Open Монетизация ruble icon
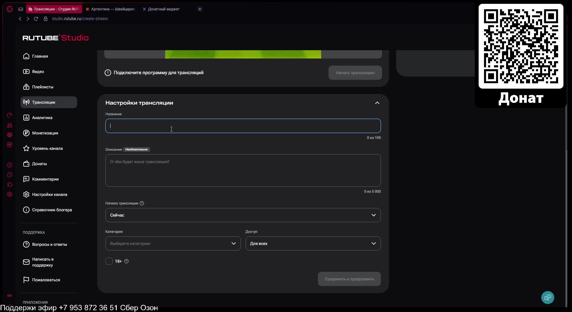The width and height of the screenshot is (572, 312). (26, 133)
